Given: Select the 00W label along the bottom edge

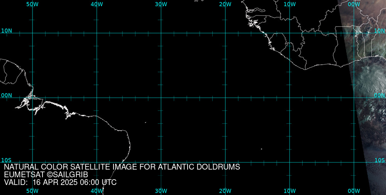Looking at the screenshot, I should [x=354, y=191].
